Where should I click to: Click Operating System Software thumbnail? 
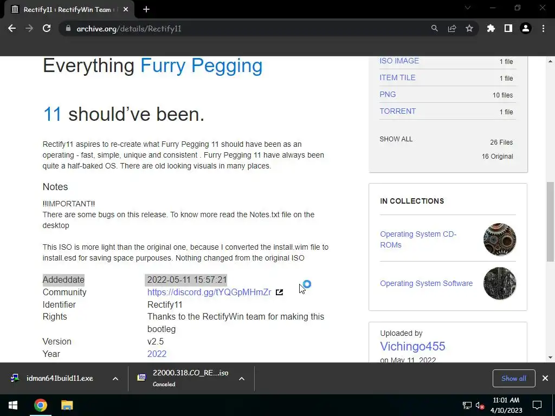point(499,283)
